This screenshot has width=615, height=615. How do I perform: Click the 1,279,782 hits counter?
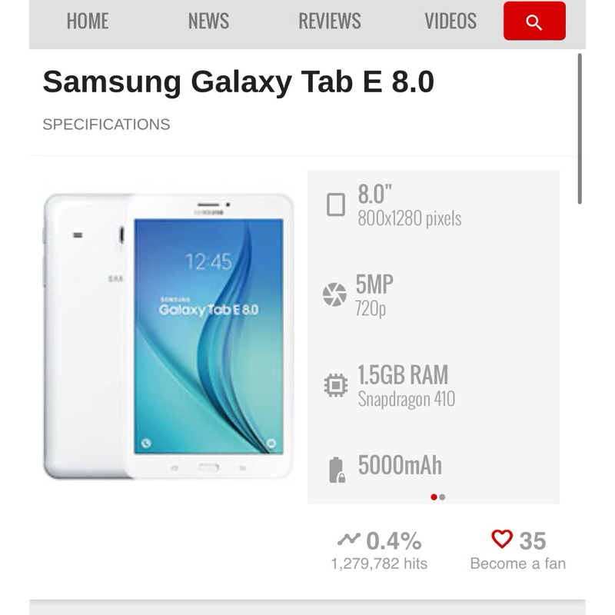[x=379, y=563]
